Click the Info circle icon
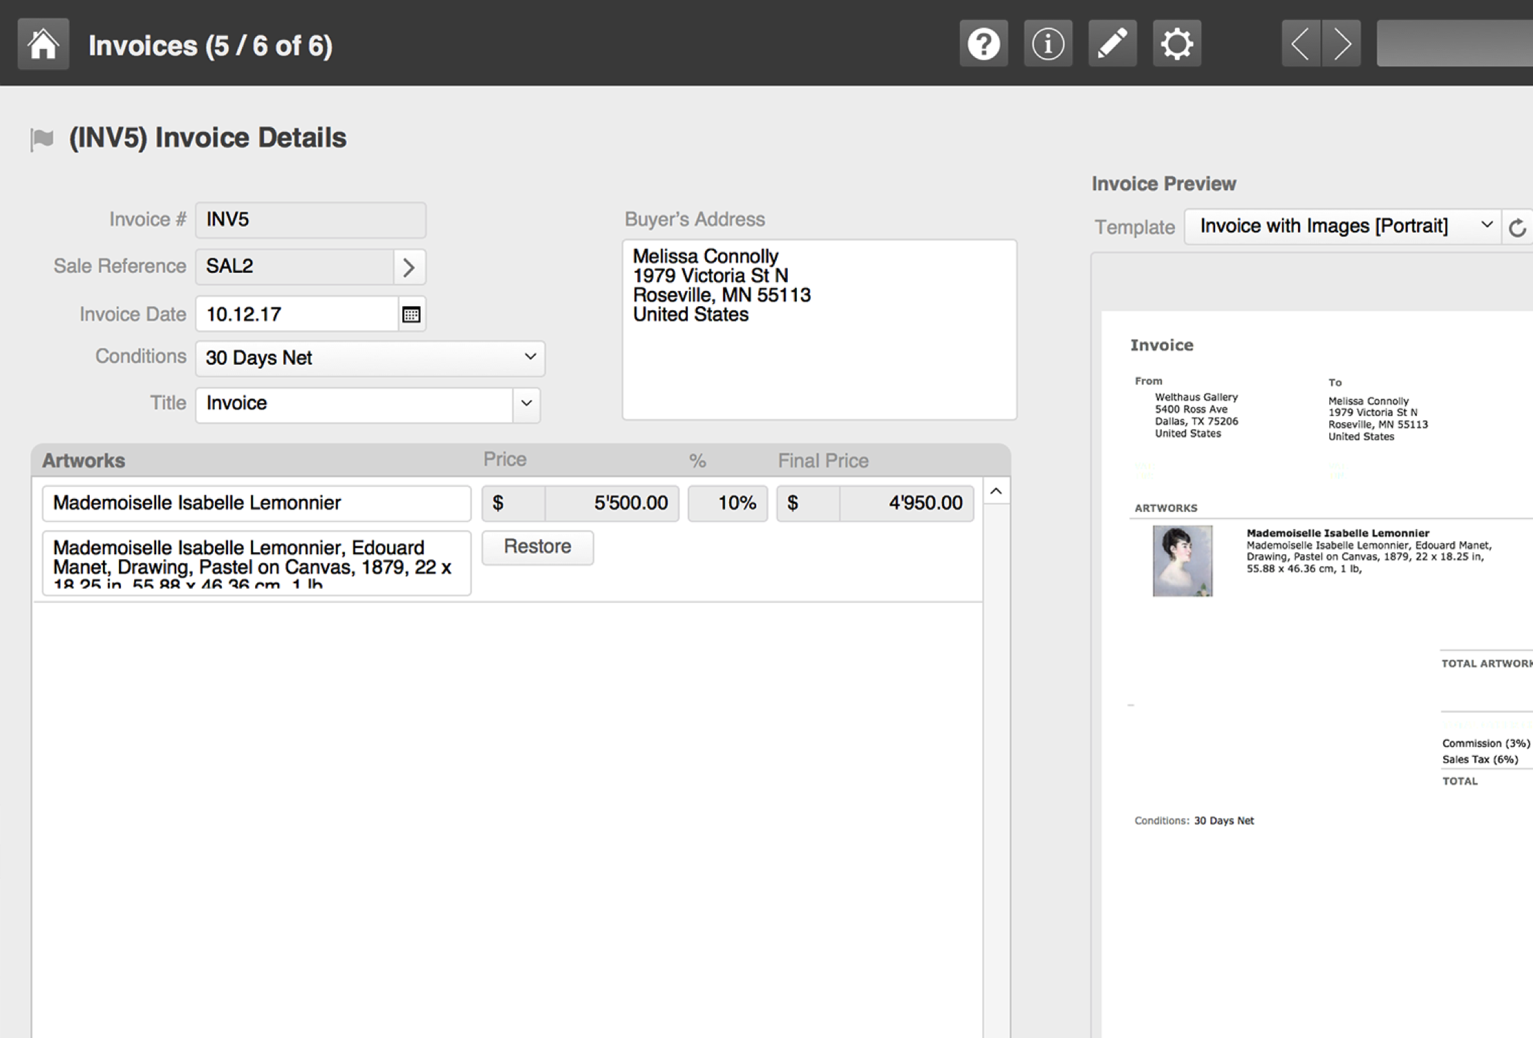The image size is (1533, 1038). pyautogui.click(x=1047, y=44)
